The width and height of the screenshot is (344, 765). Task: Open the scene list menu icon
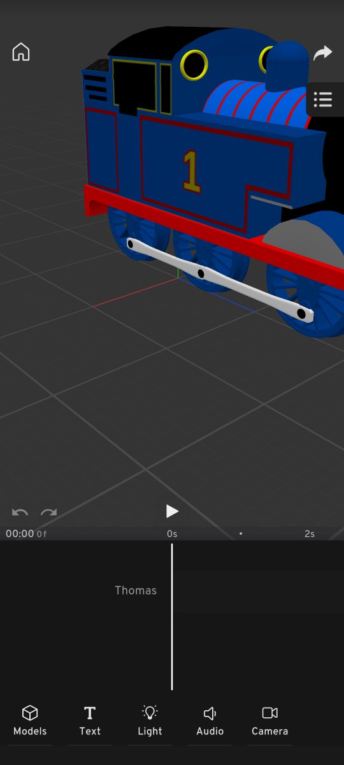pyautogui.click(x=323, y=99)
